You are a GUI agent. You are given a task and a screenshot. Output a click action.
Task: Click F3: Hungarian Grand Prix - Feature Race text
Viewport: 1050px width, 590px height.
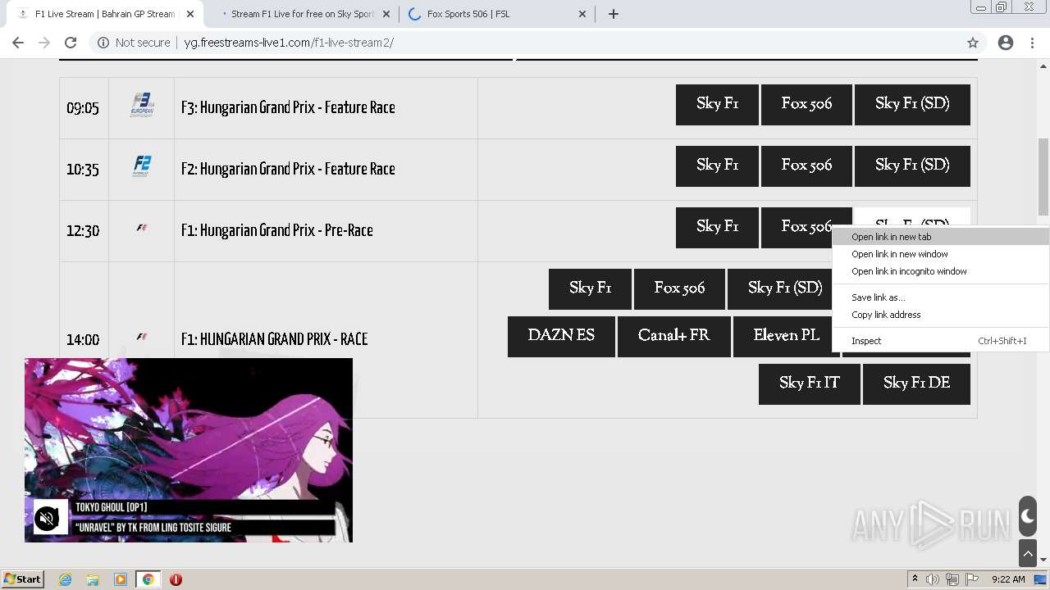click(288, 107)
